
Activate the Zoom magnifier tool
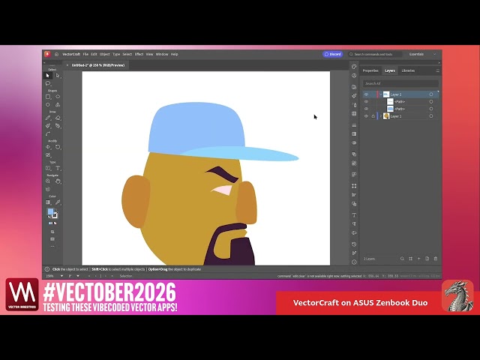48,181
